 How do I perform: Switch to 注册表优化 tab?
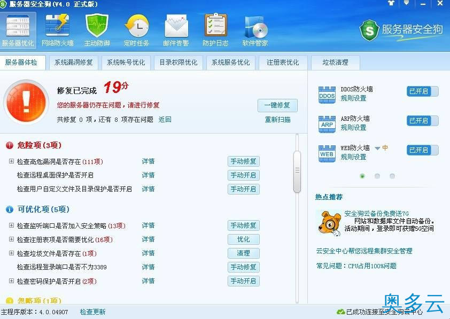(x=283, y=63)
